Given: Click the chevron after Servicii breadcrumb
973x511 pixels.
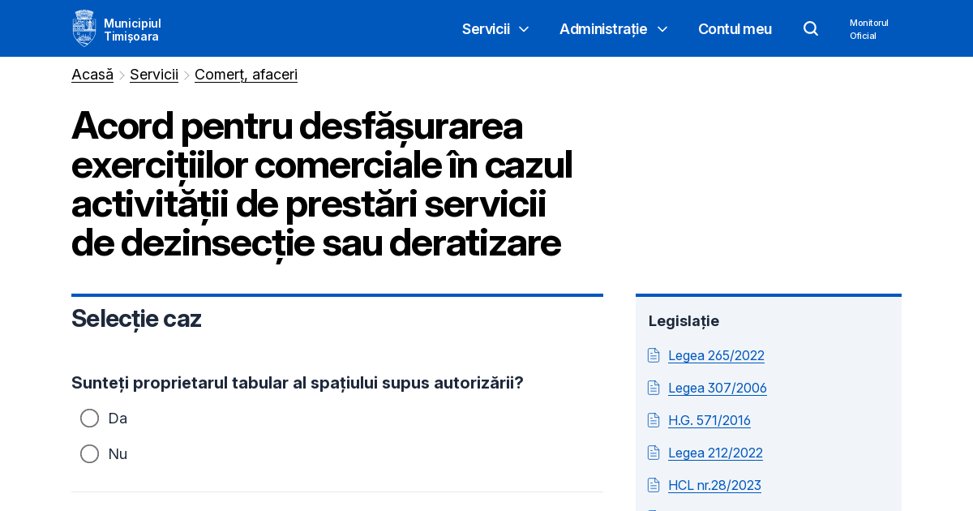Looking at the screenshot, I should (186, 75).
